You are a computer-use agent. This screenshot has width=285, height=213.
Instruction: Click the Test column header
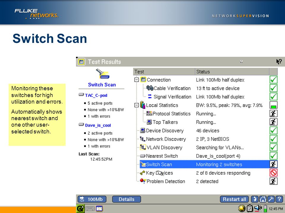(164, 72)
